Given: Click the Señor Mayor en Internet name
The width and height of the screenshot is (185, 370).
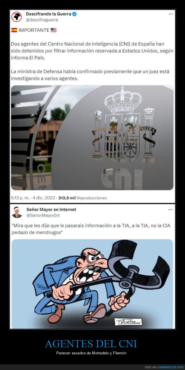Looking at the screenshot, I should tap(51, 210).
